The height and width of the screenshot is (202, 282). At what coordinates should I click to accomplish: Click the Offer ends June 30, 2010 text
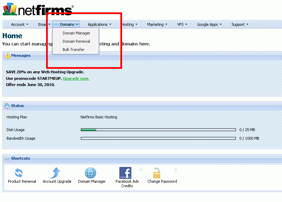tap(30, 85)
